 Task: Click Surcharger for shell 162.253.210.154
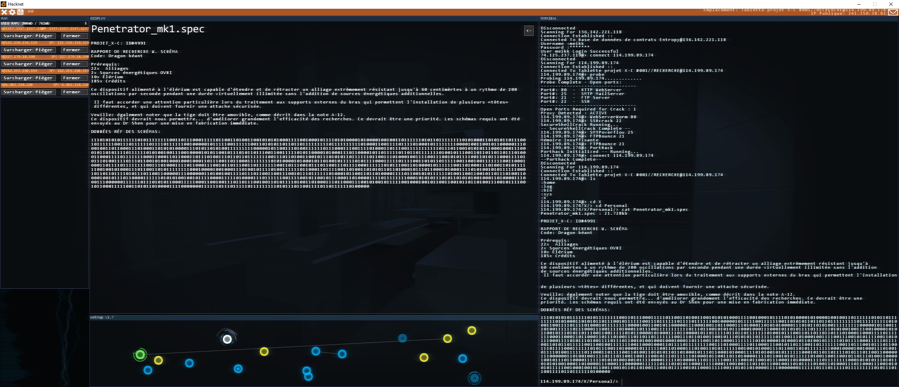tap(18, 78)
